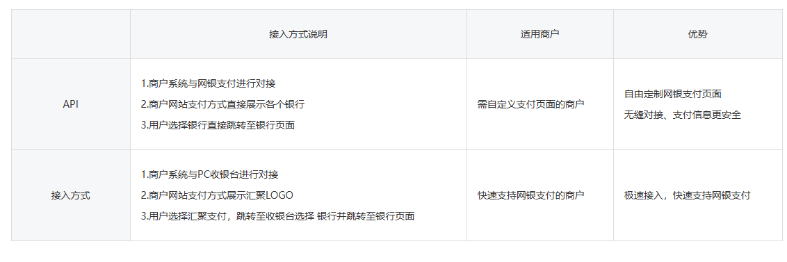This screenshot has height=262, width=787.
Task: Click 需自定义支付页面的商户 cell
Action: pos(531,104)
